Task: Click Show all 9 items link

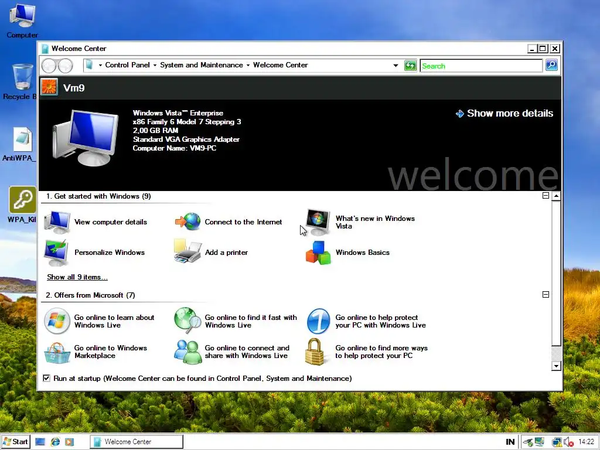Action: 77,277
